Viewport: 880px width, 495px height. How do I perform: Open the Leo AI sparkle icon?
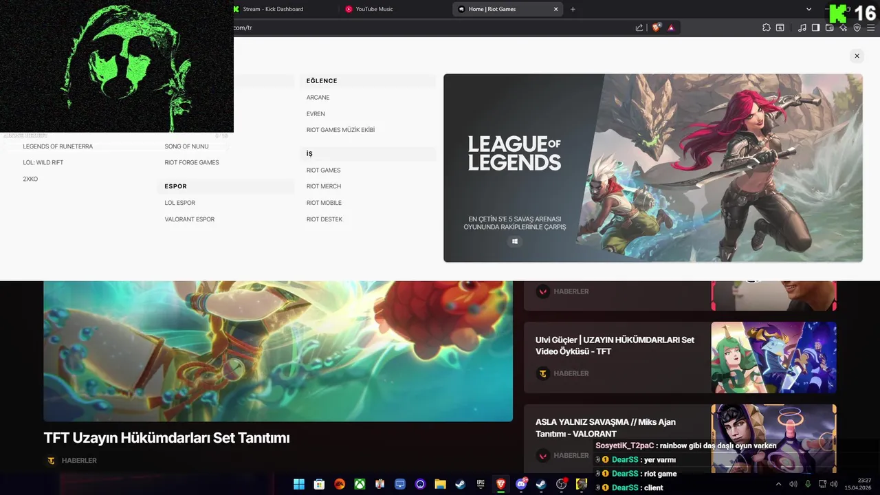click(844, 27)
